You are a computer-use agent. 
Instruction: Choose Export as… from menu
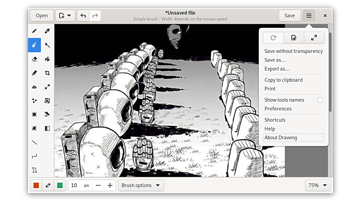click(277, 69)
